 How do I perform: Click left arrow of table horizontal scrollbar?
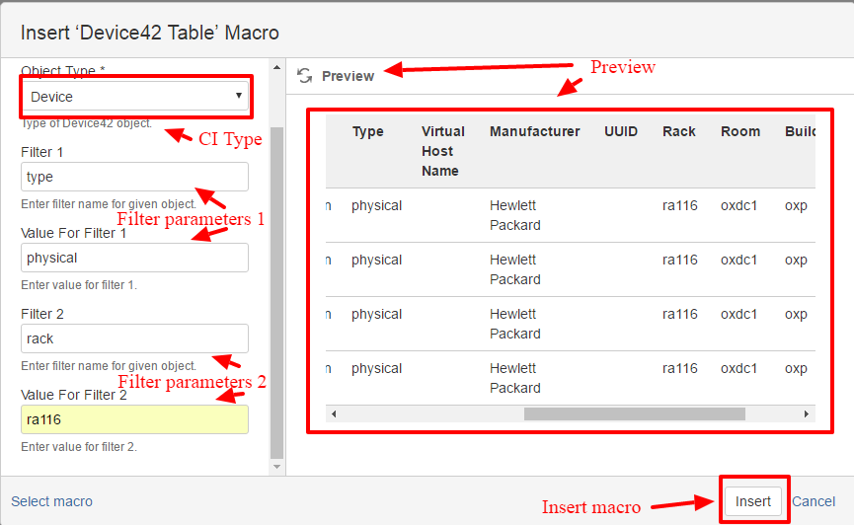point(334,413)
